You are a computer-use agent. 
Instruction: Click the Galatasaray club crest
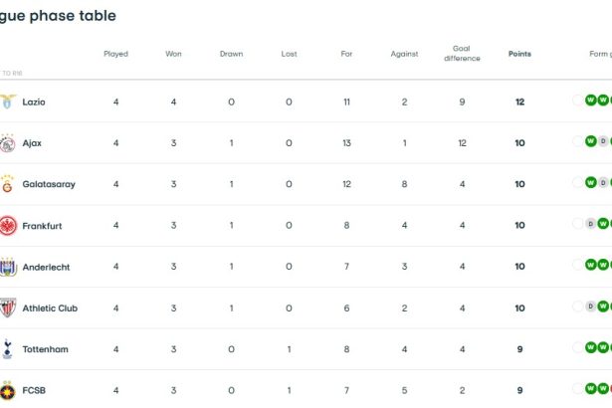click(7, 184)
